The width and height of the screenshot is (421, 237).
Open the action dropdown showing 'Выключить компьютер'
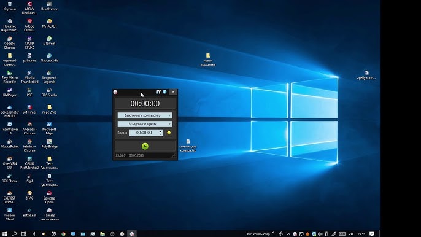pyautogui.click(x=145, y=115)
